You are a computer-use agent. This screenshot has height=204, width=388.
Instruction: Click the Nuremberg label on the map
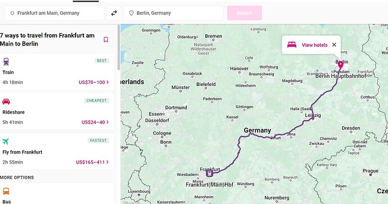point(277,198)
